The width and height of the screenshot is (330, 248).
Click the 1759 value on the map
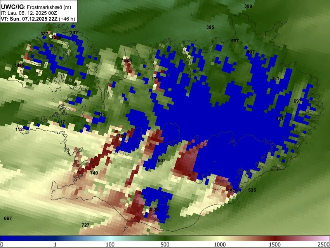tap(121, 136)
